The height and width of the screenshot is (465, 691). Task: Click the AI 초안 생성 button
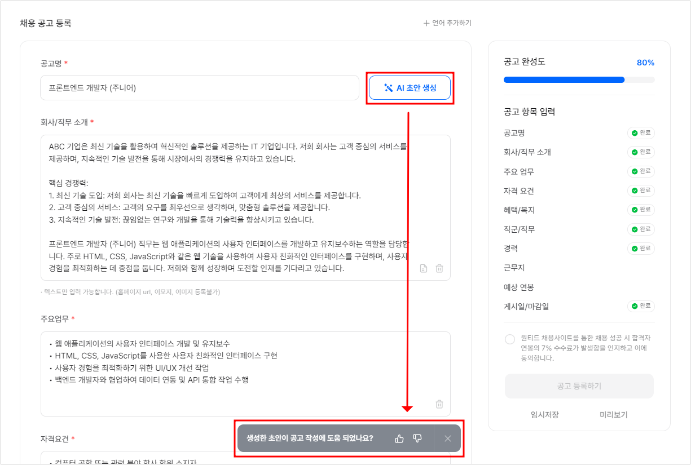point(410,88)
